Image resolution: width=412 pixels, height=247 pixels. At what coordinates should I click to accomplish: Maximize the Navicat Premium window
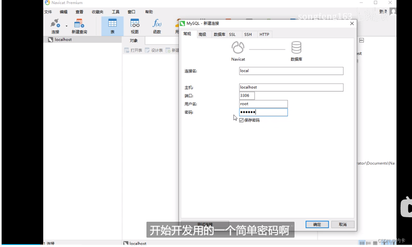click(x=375, y=2)
